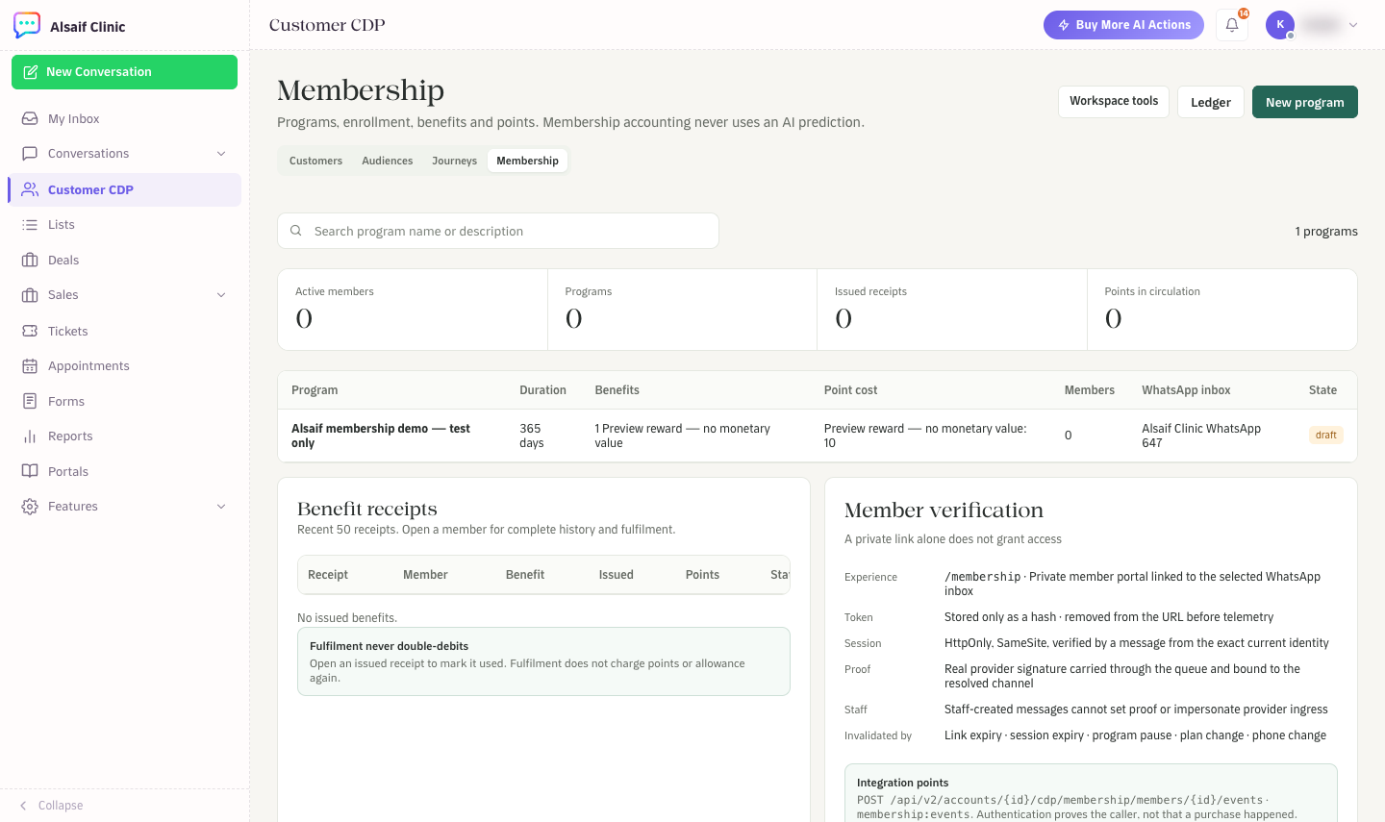Expand the Features submenu chevron
Image resolution: width=1385 pixels, height=822 pixels.
221,506
